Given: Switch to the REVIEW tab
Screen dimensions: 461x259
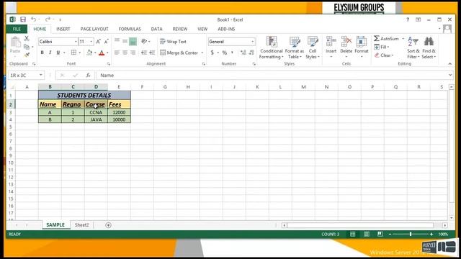Looking at the screenshot, I should pos(180,29).
